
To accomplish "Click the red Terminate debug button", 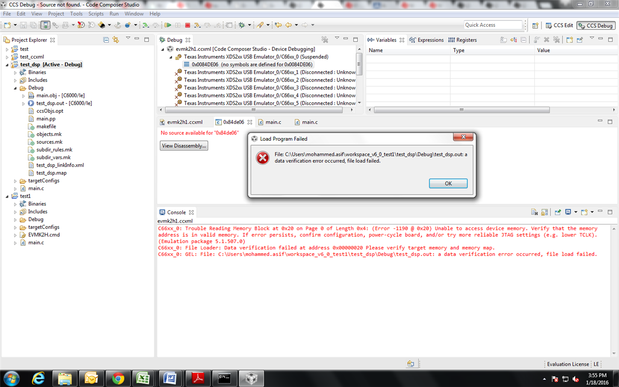I will (x=187, y=25).
